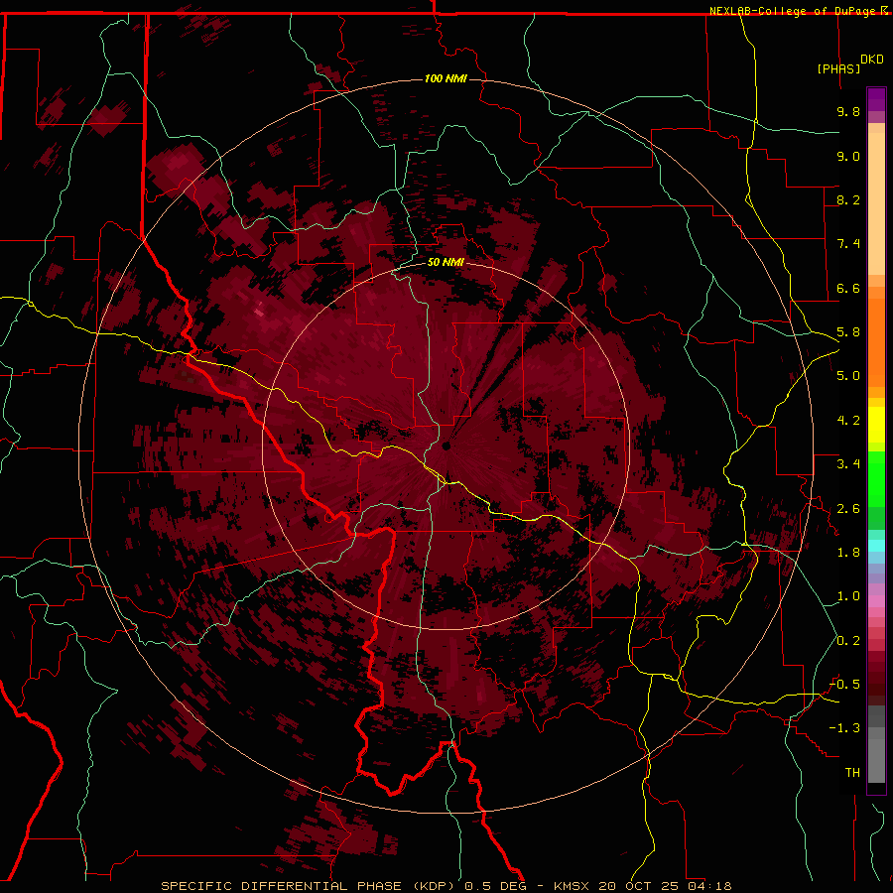Click the 0.2 value on the color scale

pyautogui.click(x=848, y=641)
